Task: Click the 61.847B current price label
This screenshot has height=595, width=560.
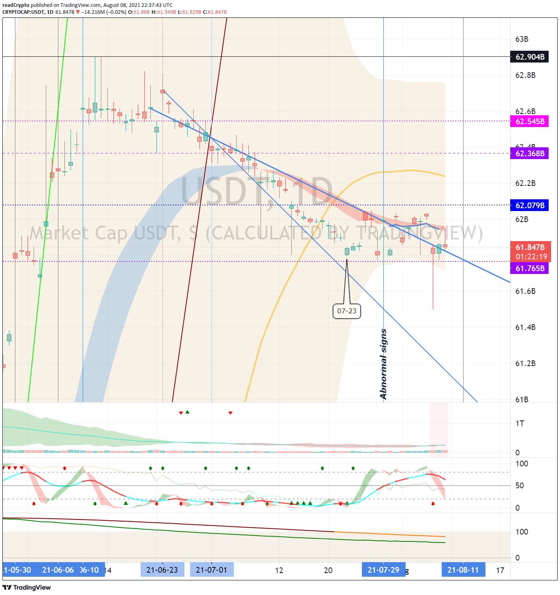Action: click(530, 247)
